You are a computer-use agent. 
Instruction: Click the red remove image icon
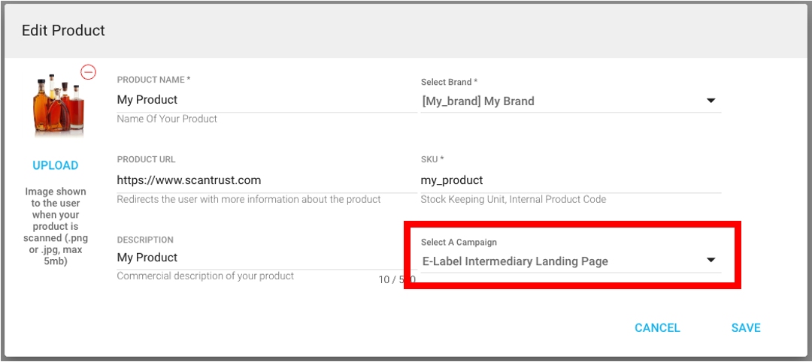89,72
